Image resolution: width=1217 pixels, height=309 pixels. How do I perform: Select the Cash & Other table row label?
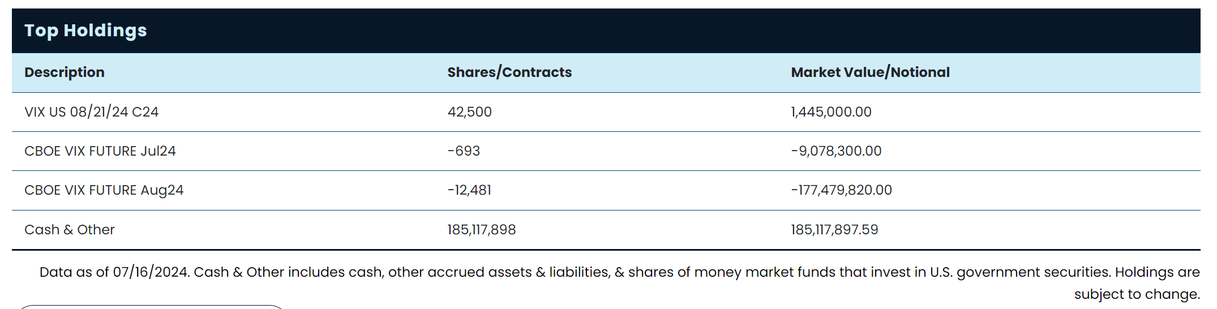[x=70, y=230]
